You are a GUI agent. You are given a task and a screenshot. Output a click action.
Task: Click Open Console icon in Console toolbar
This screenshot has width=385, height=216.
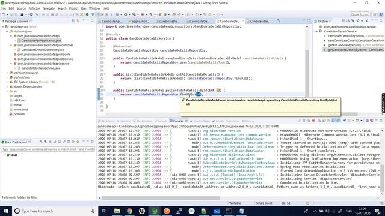point(357,121)
